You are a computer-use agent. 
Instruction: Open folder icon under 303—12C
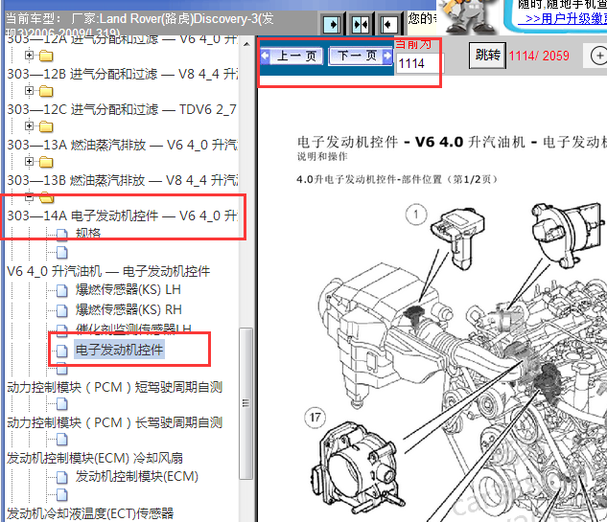pos(46,126)
